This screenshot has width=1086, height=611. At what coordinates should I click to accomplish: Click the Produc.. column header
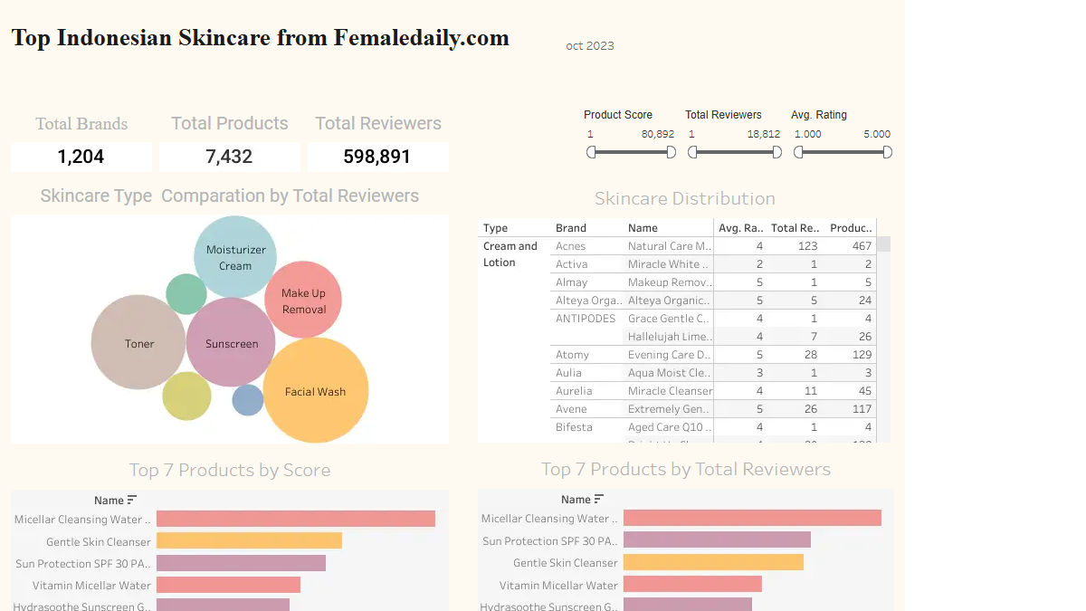851,228
